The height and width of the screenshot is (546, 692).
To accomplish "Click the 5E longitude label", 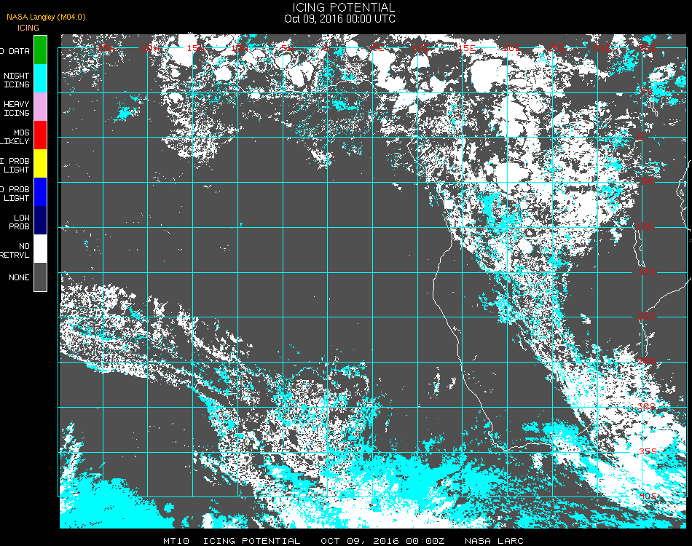I will pyautogui.click(x=378, y=47).
